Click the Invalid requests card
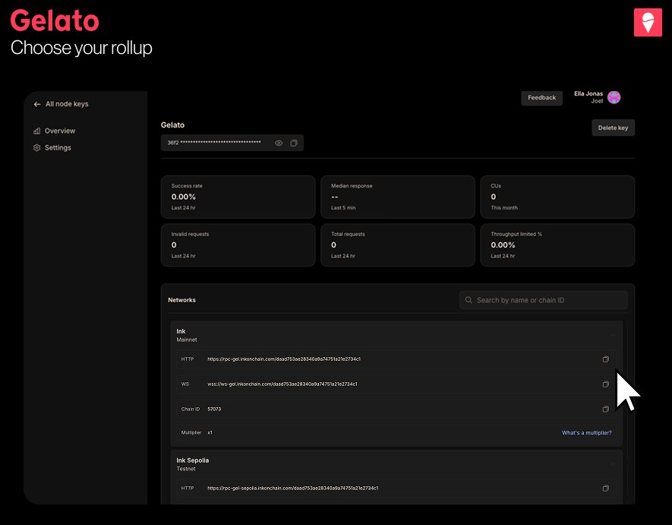Viewport: 672px width, 525px height. pos(238,245)
